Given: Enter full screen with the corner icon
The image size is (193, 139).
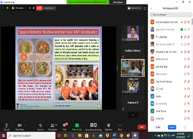Looking at the screenshot, I should tap(145, 8).
